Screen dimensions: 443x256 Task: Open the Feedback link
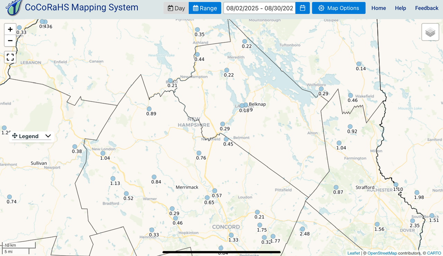[427, 8]
